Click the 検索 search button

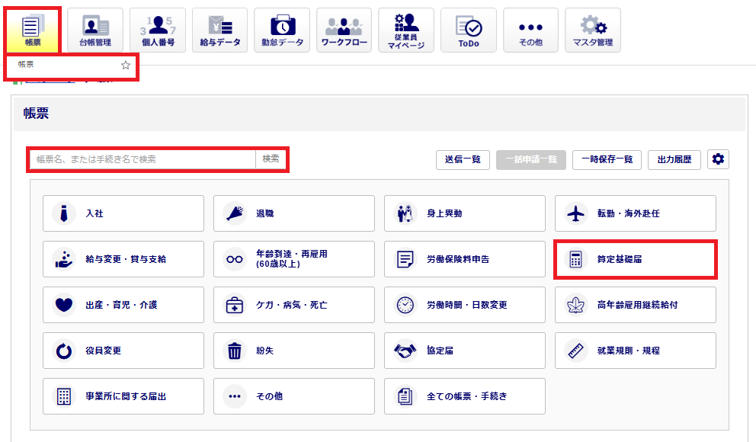pyautogui.click(x=271, y=159)
